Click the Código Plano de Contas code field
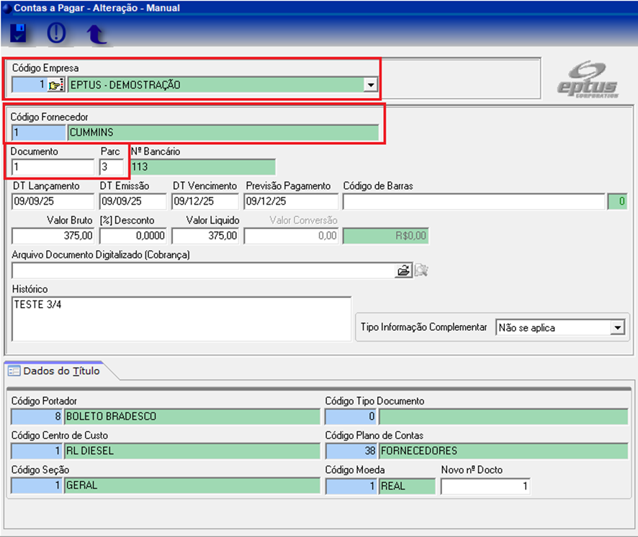This screenshot has height=537, width=638. [x=351, y=451]
